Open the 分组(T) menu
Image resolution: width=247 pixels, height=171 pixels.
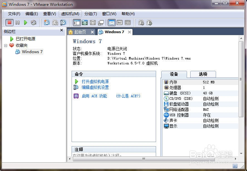click(90, 14)
